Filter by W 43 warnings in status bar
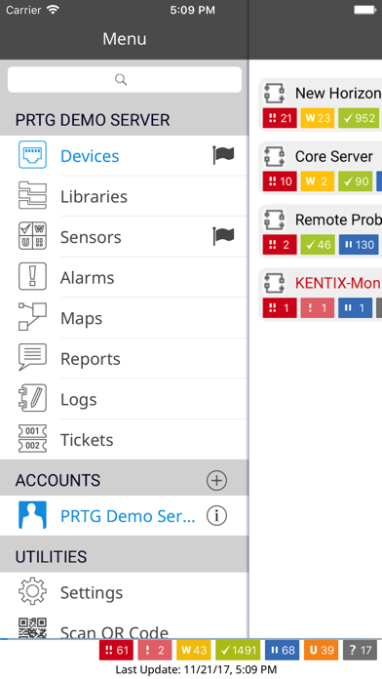This screenshot has height=679, width=382. [194, 650]
